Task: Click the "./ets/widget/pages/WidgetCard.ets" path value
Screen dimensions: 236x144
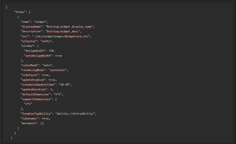Action: (x=61, y=36)
